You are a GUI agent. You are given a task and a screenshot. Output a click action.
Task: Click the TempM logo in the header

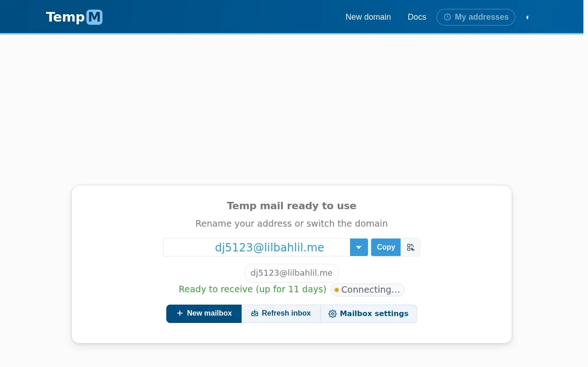click(x=74, y=17)
